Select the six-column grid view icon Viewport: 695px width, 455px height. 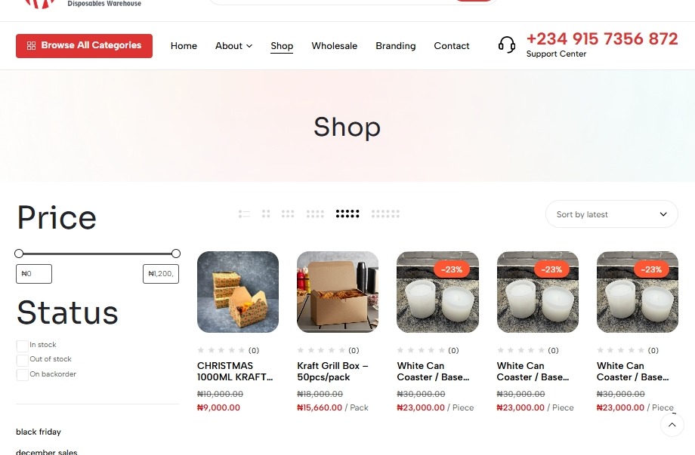385,214
